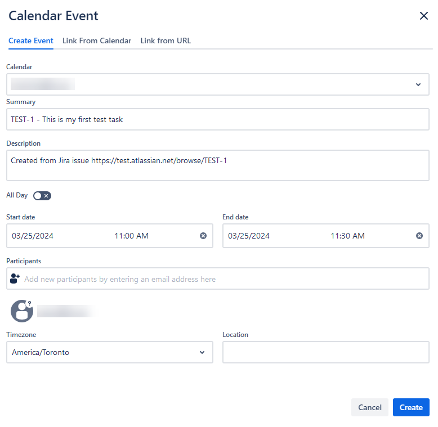Click the add participant person icon
Image resolution: width=438 pixels, height=427 pixels.
coord(15,278)
